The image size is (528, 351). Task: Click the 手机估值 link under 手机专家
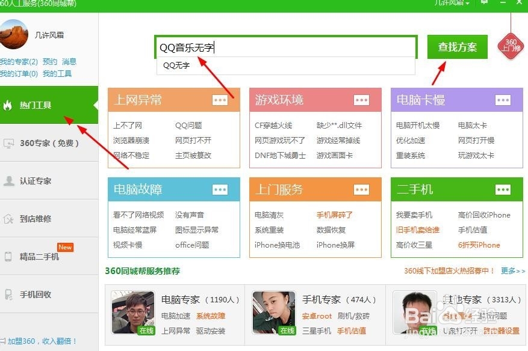[x=352, y=331]
